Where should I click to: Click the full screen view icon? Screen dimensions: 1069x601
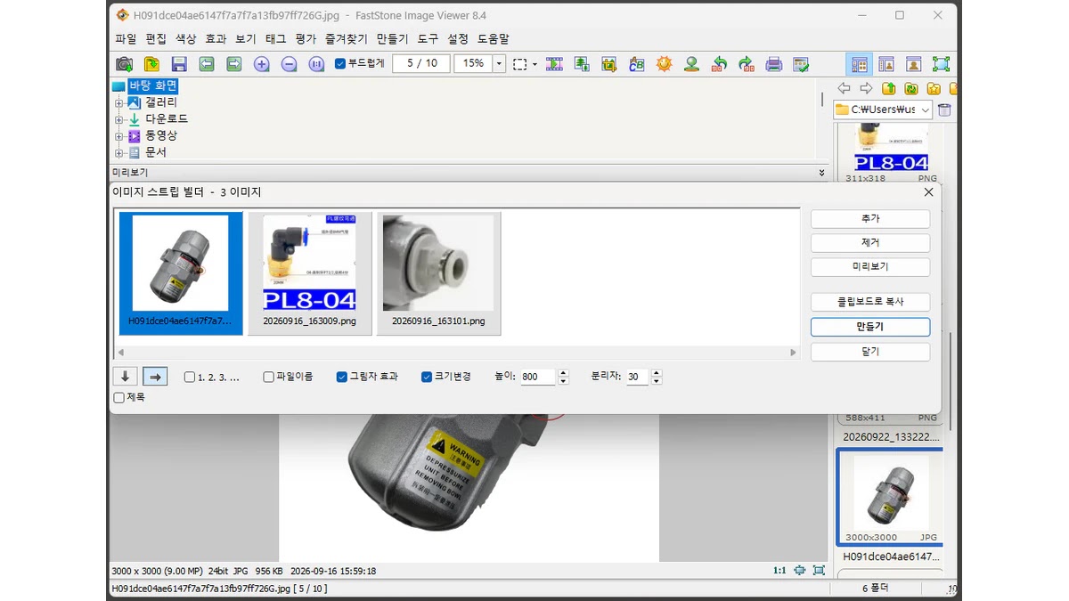[941, 64]
